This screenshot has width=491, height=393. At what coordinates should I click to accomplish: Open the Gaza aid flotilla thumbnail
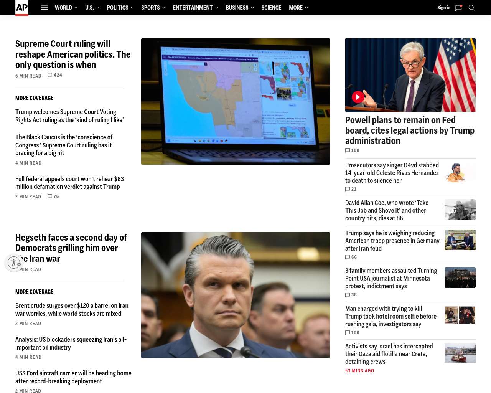pos(460,353)
